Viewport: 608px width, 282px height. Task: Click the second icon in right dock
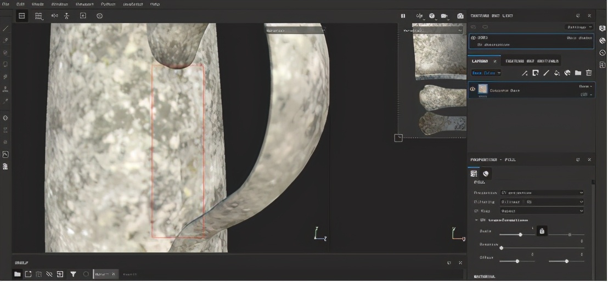pos(602,41)
